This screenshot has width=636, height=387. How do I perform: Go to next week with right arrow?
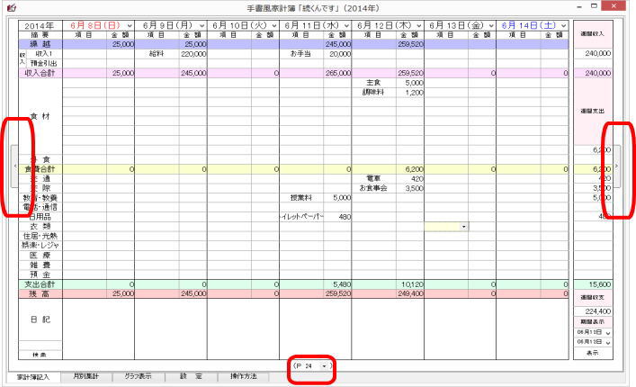(x=616, y=166)
